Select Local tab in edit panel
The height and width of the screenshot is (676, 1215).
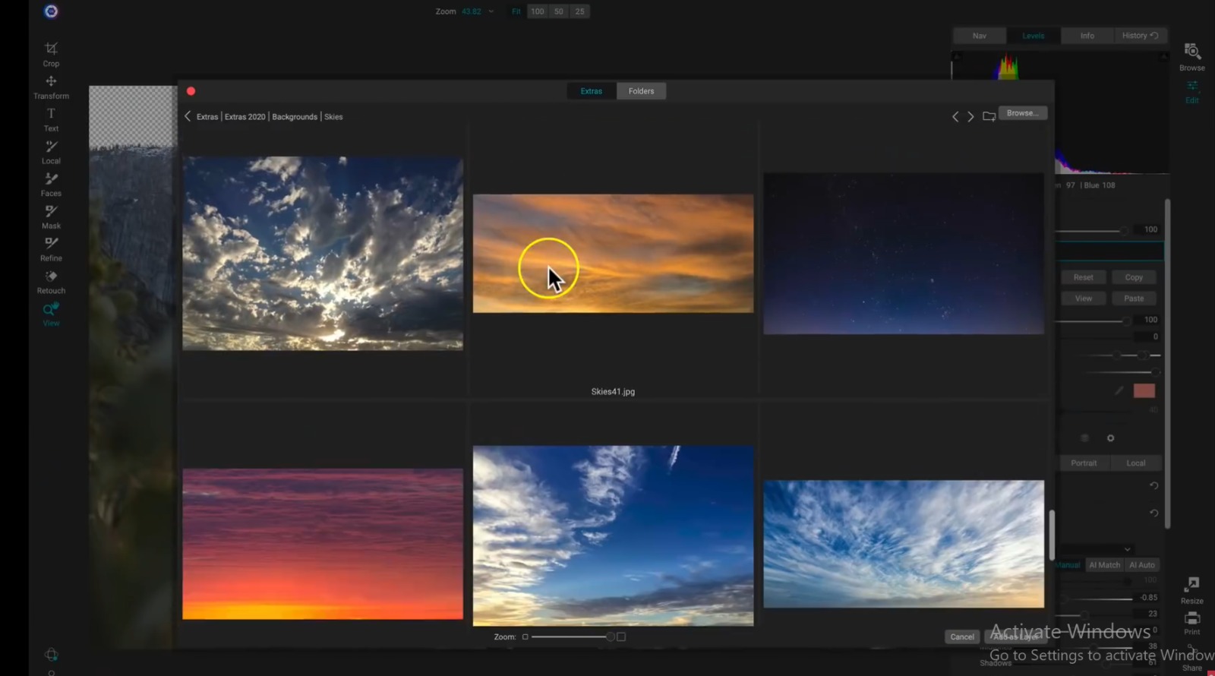pyautogui.click(x=1136, y=463)
